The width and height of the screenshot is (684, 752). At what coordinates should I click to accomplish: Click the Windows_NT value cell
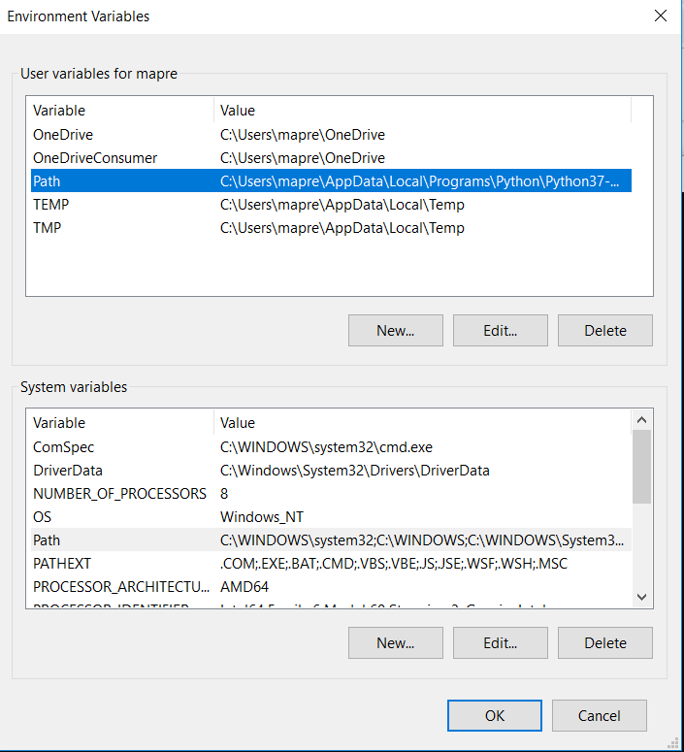pos(262,516)
